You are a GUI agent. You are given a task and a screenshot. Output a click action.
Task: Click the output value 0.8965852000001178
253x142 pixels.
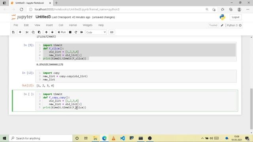[x=50, y=64]
